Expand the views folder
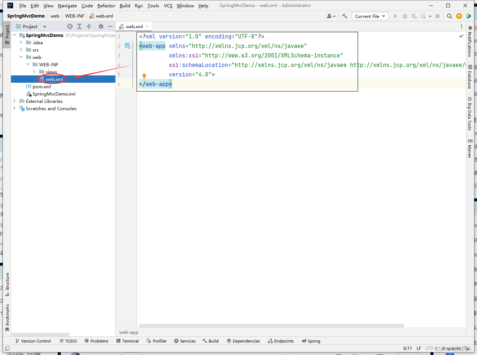477x355 pixels. coord(34,72)
